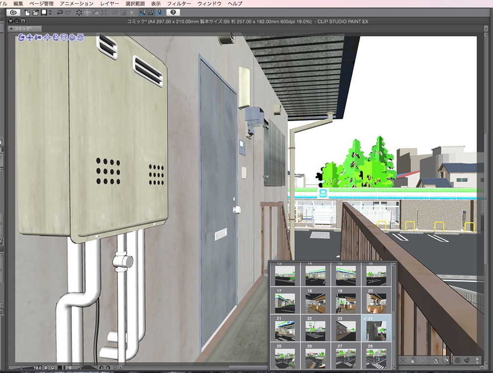Choose camera preset thumbnail 17
This screenshot has height=373, width=493.
click(x=285, y=301)
